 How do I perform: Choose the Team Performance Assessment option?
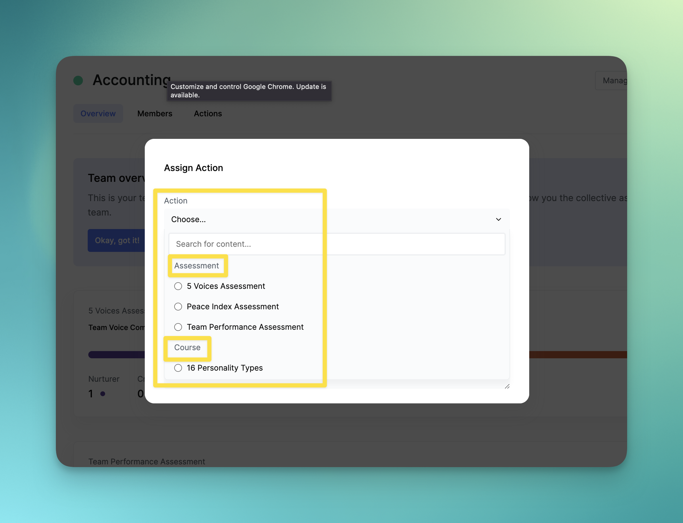coord(178,327)
